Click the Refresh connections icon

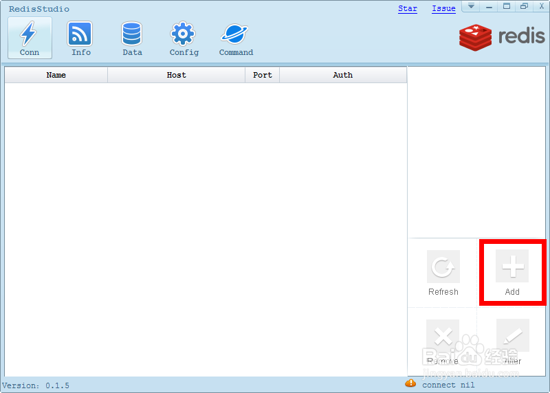443,267
